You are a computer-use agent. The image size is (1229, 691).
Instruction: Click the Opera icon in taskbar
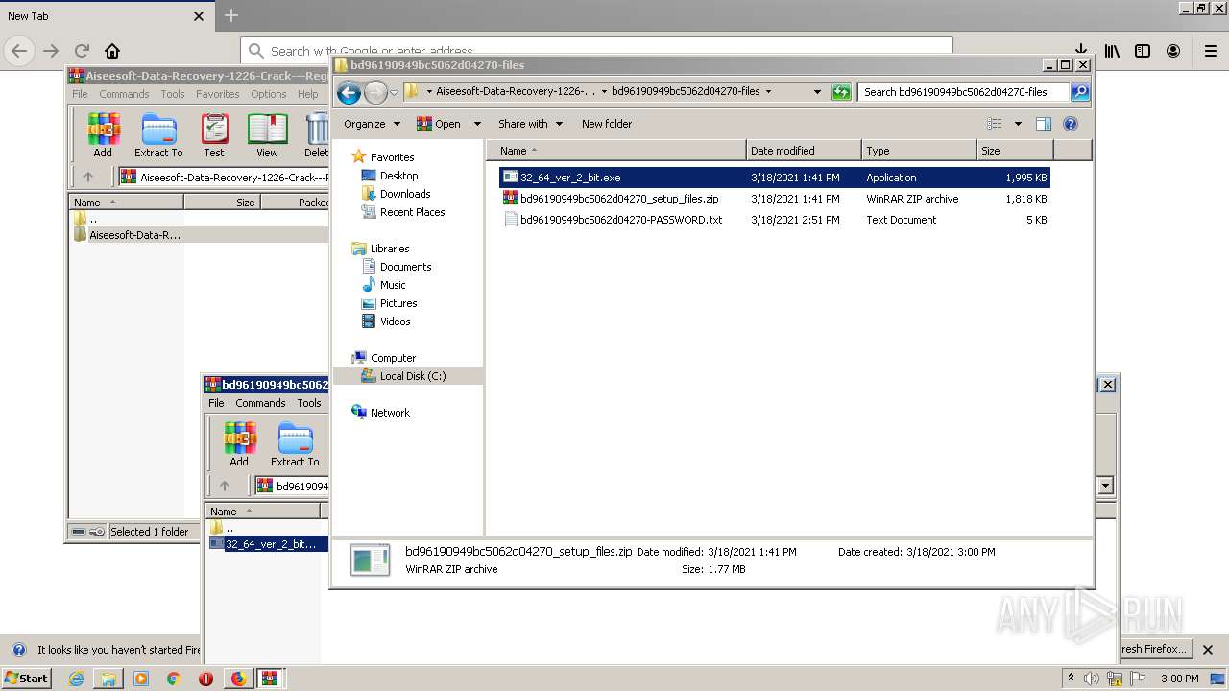205,679
